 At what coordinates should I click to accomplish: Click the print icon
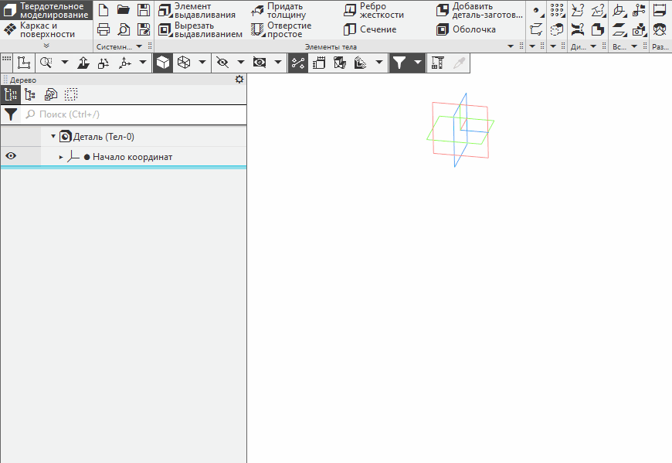[x=104, y=29]
